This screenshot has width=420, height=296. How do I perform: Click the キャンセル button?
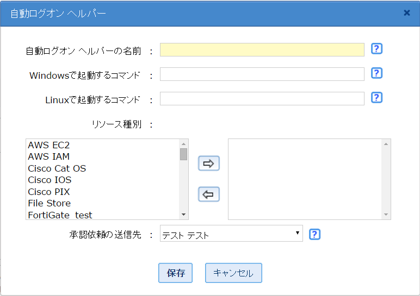[x=233, y=273]
